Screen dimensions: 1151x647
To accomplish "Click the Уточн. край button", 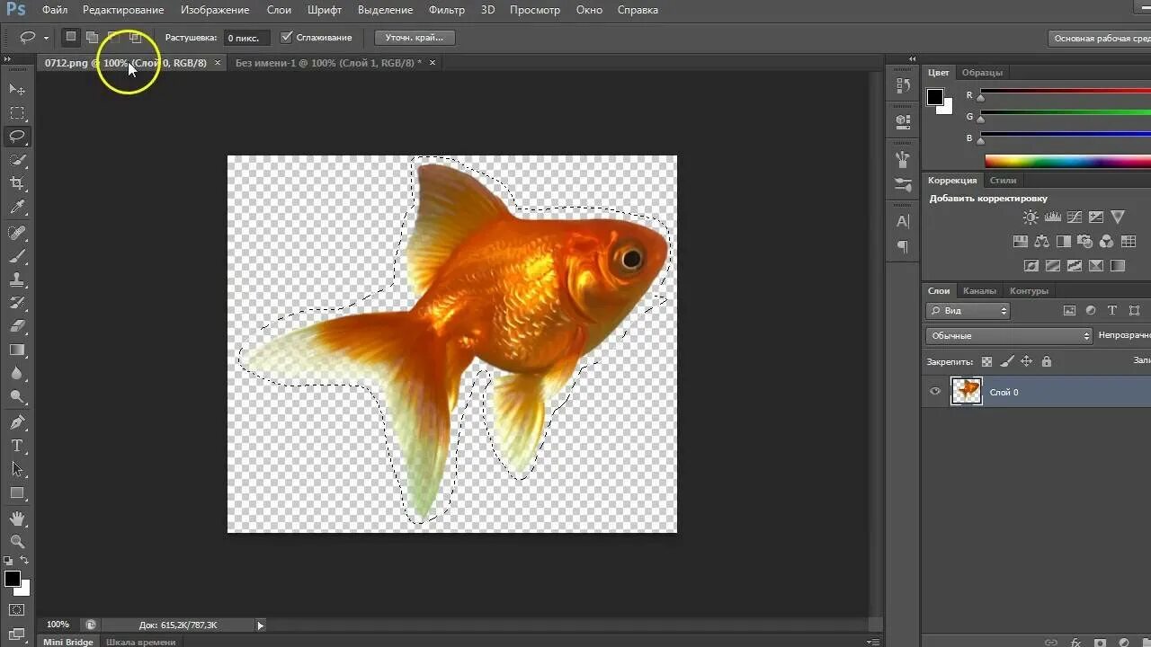I will tap(415, 38).
